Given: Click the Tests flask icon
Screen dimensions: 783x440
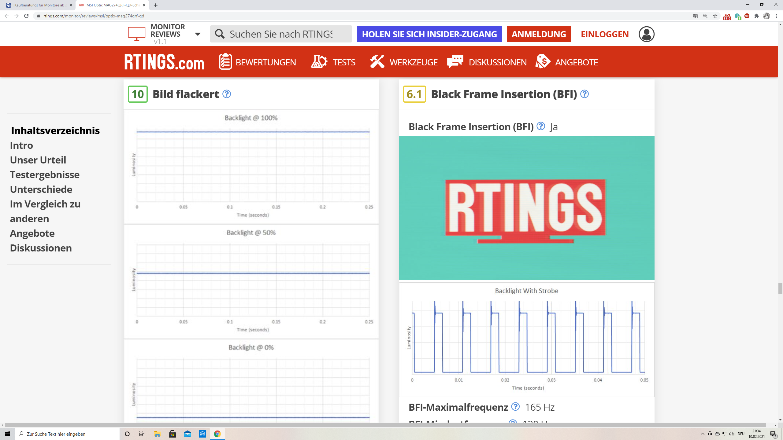Looking at the screenshot, I should pos(319,62).
